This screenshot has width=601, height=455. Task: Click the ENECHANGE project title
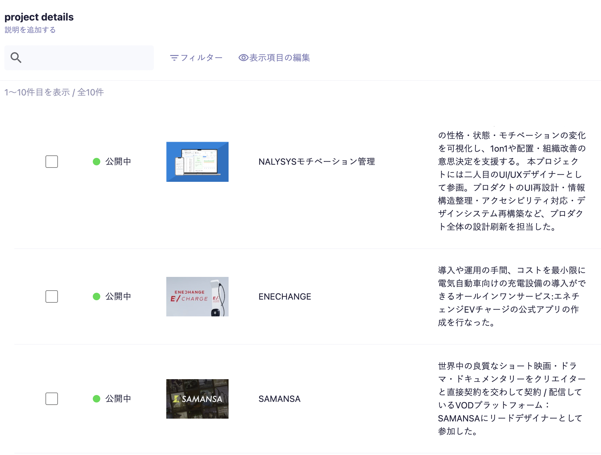[x=285, y=296]
